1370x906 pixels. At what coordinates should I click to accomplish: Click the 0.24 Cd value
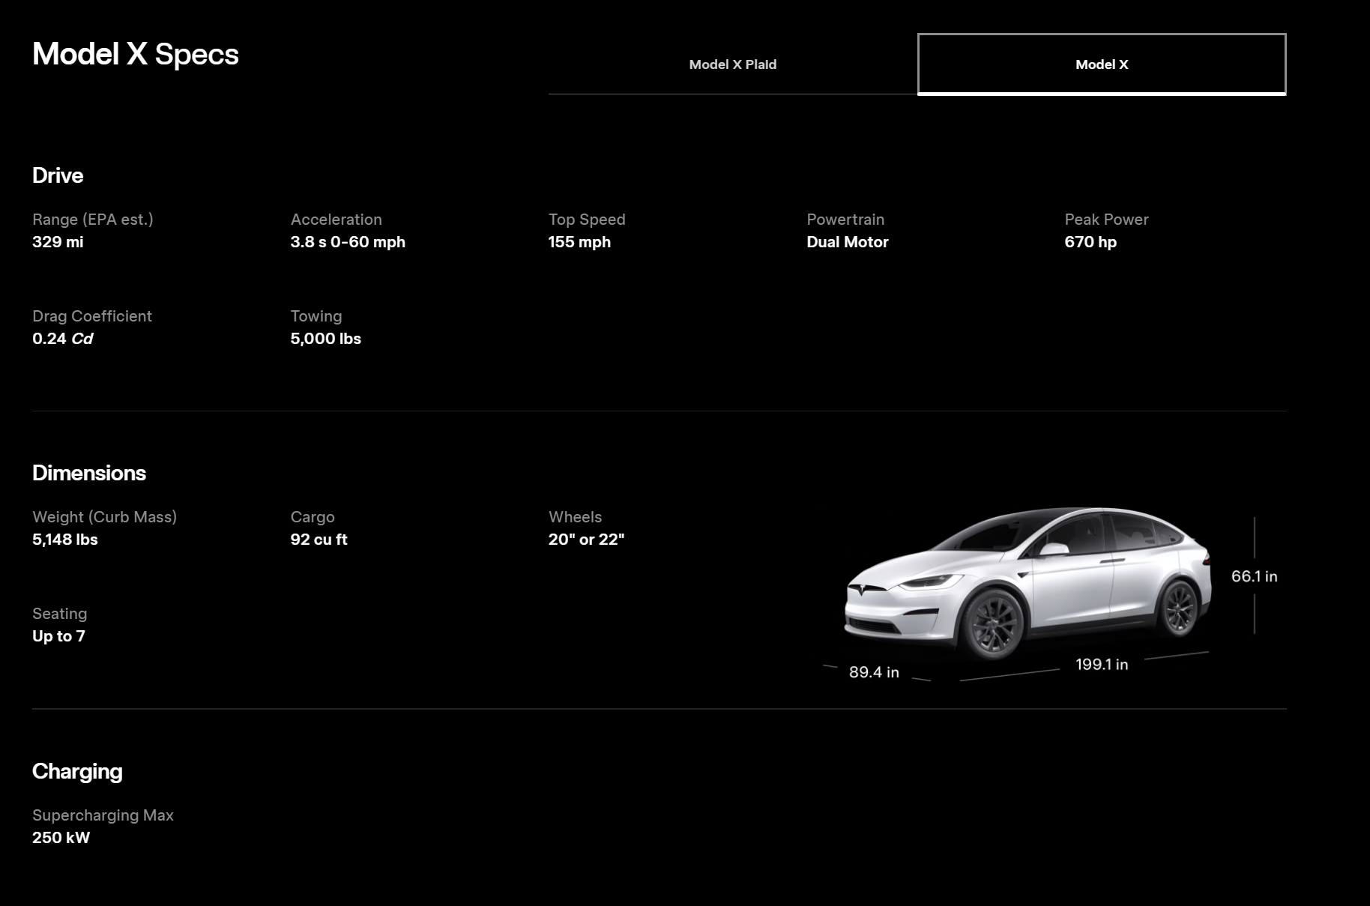63,339
